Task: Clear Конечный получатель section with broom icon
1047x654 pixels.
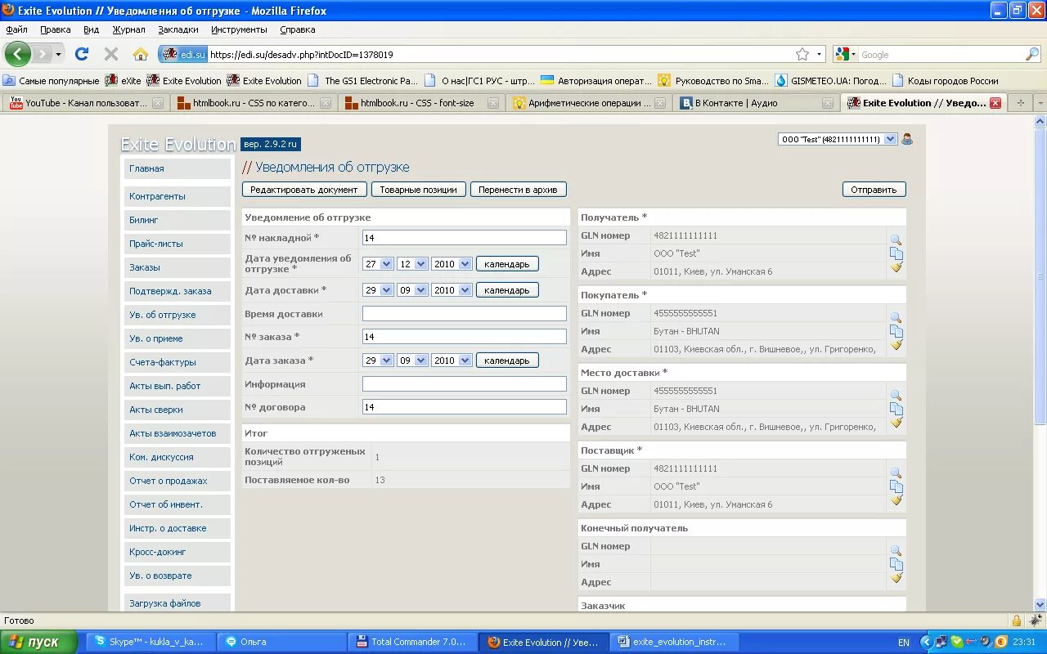Action: (x=896, y=577)
